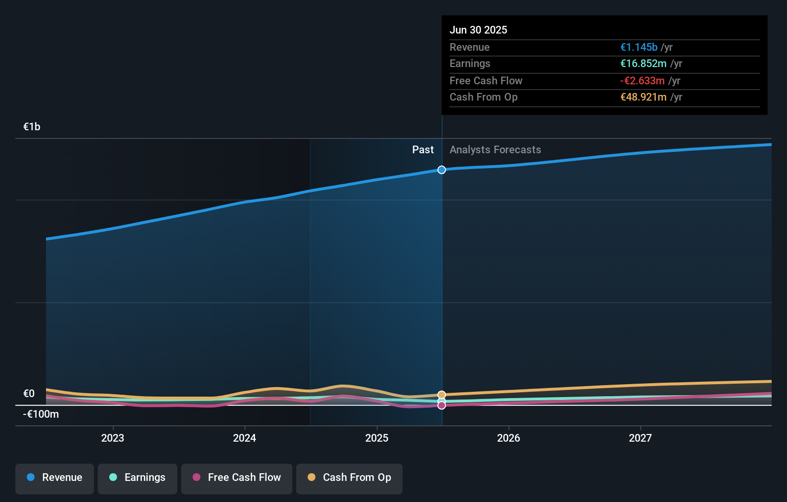The image size is (787, 502).
Task: Click the 'Analysts Forecasts' label
Action: [495, 149]
